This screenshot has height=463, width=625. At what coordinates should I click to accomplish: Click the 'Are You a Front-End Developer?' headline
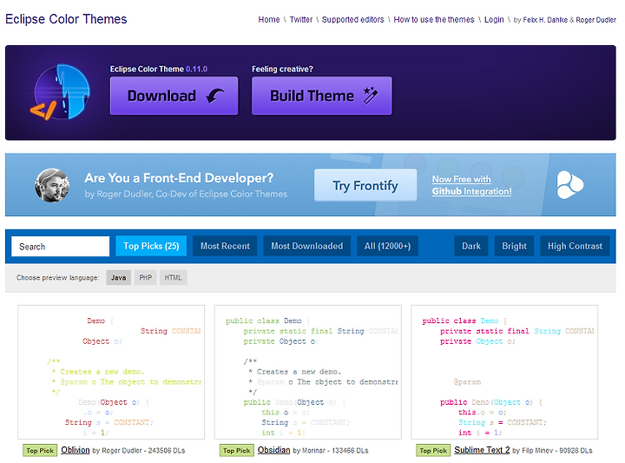click(x=179, y=178)
